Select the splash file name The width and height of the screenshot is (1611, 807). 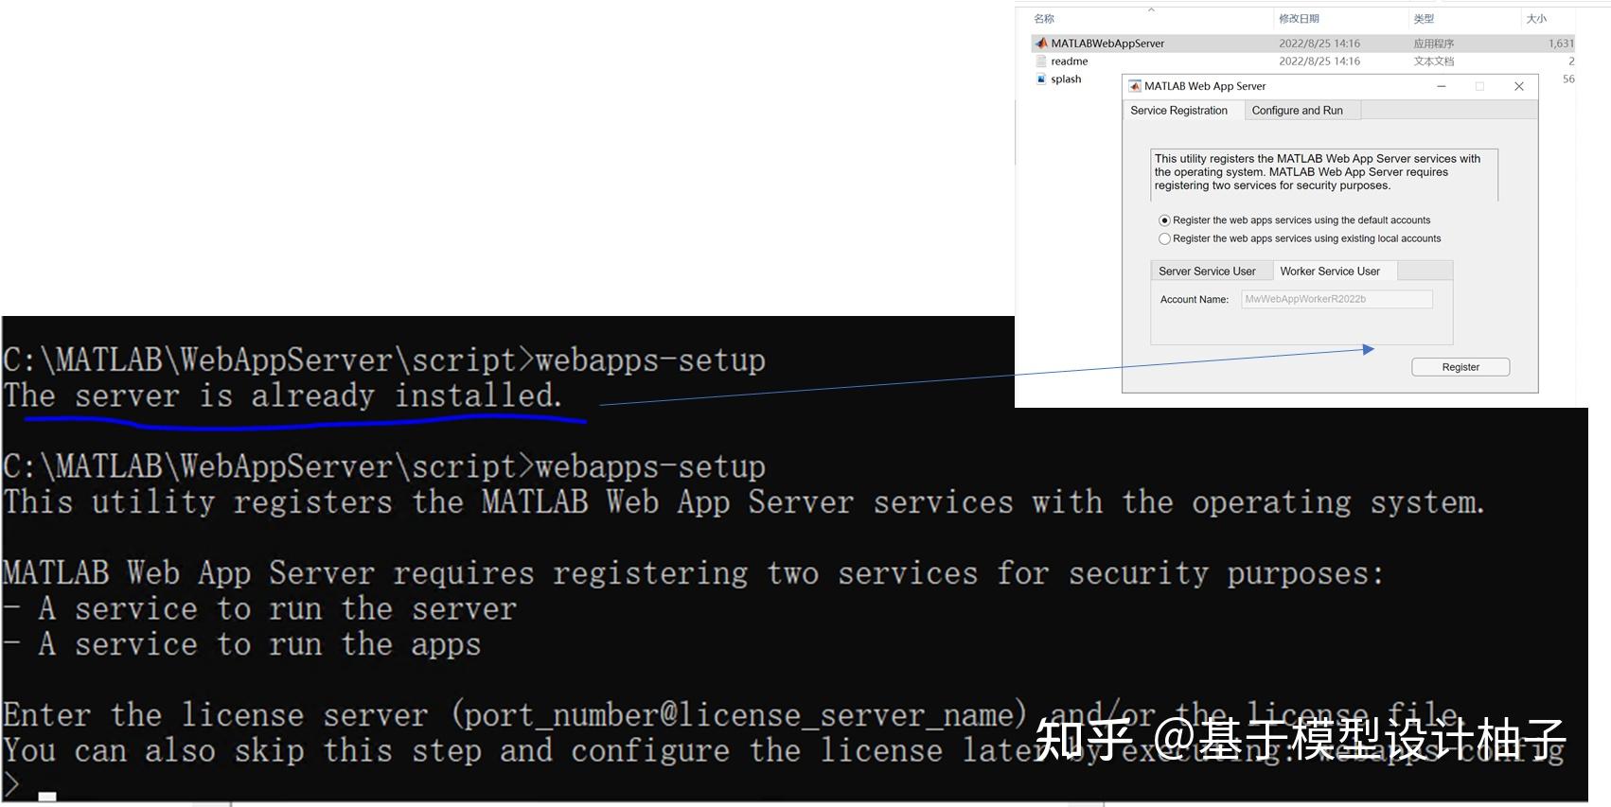coord(1066,79)
